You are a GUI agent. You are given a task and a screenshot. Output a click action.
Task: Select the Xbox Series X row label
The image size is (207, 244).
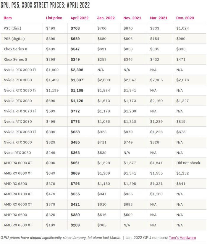click(x=16, y=49)
